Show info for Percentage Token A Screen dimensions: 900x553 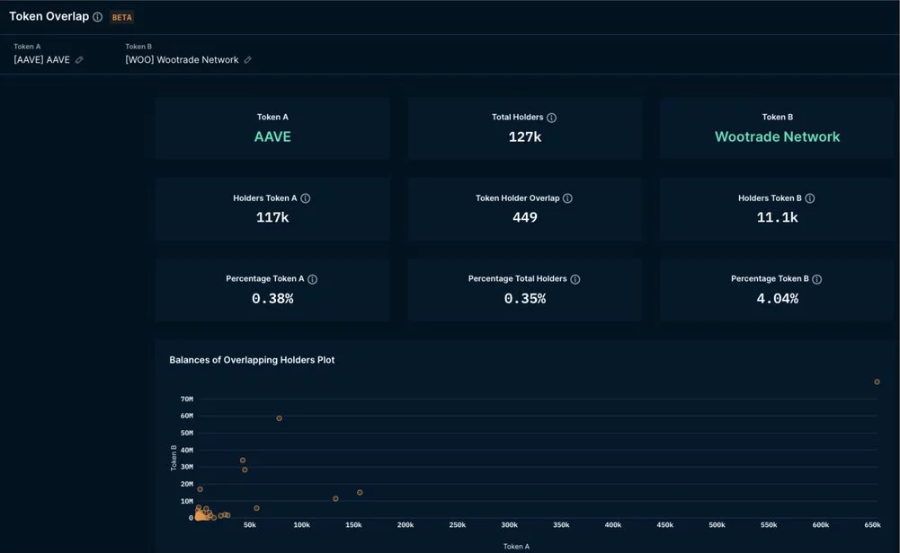(x=313, y=279)
